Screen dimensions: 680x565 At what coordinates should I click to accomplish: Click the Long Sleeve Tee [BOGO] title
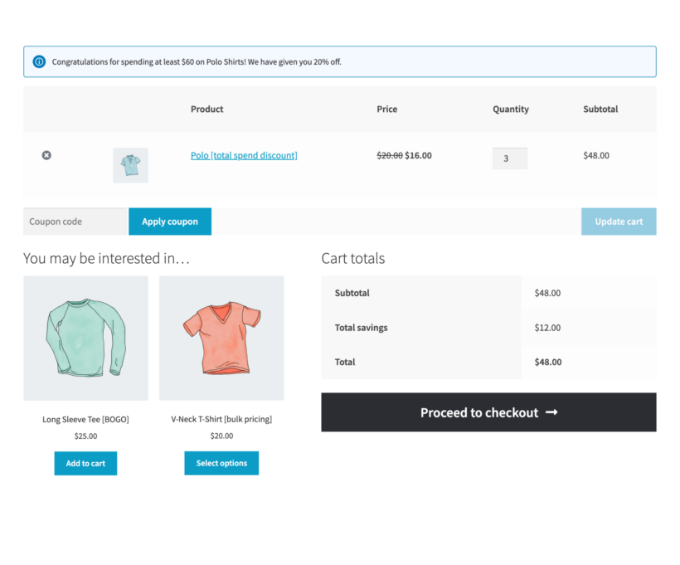85,419
